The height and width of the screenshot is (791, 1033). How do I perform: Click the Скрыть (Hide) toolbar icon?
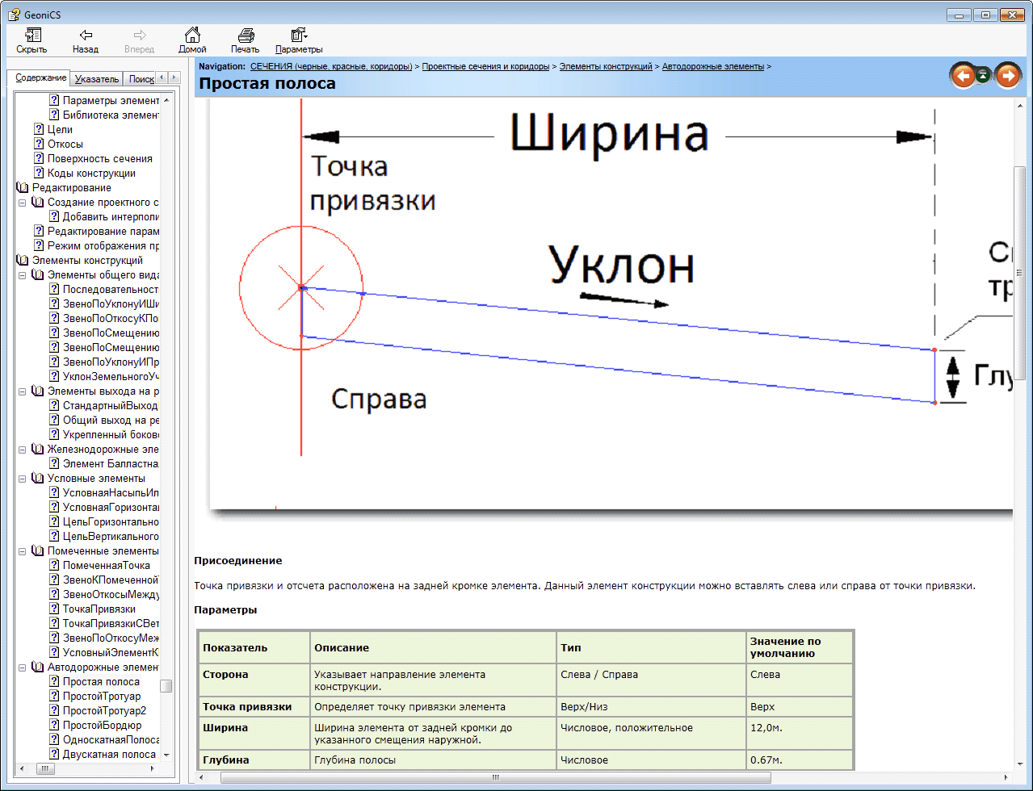(31, 36)
